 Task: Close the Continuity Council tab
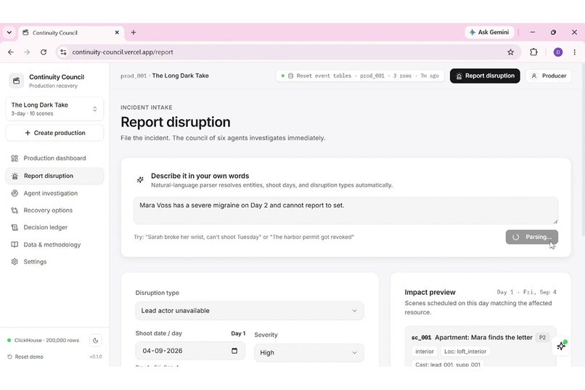pos(117,33)
